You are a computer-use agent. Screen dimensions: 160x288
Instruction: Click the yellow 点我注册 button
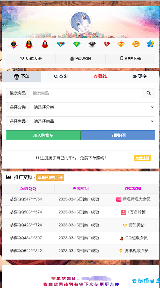click(142, 158)
